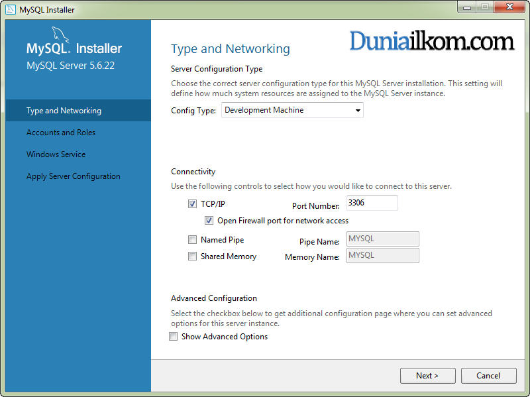
Task: Click the Server Configuration Type heading
Action: [x=217, y=69]
